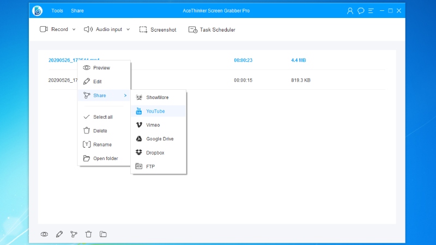436x245 pixels.
Task: Click the Select all checkmark icon
Action: tap(87, 117)
